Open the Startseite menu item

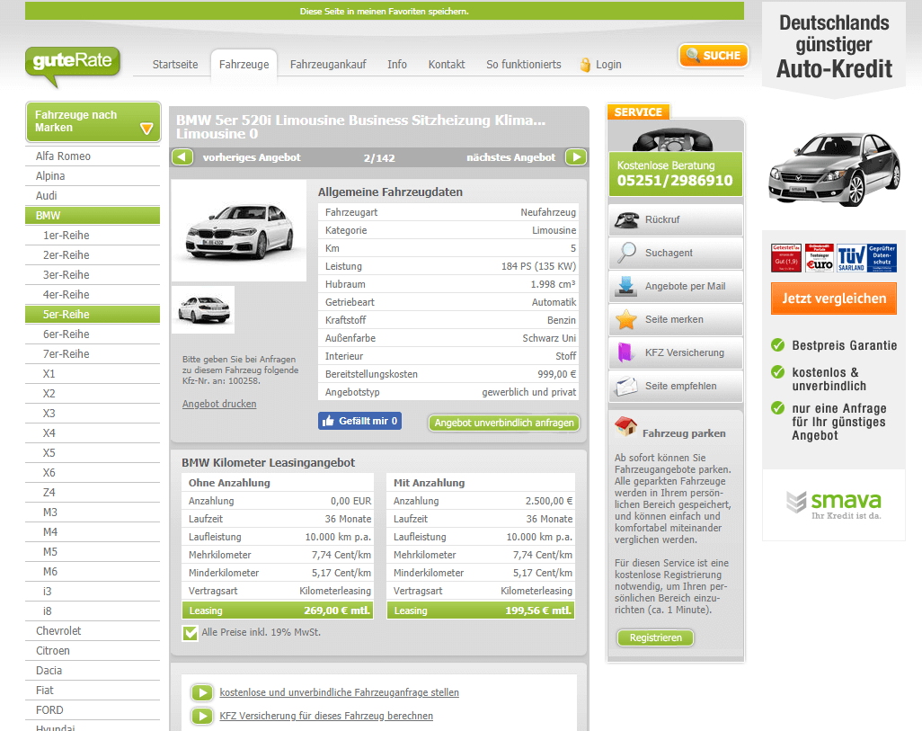coord(175,65)
